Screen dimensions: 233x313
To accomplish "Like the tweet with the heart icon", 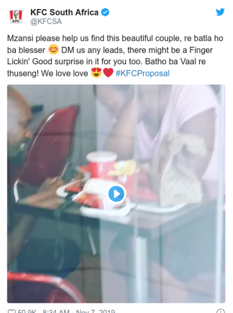I will (x=11, y=311).
